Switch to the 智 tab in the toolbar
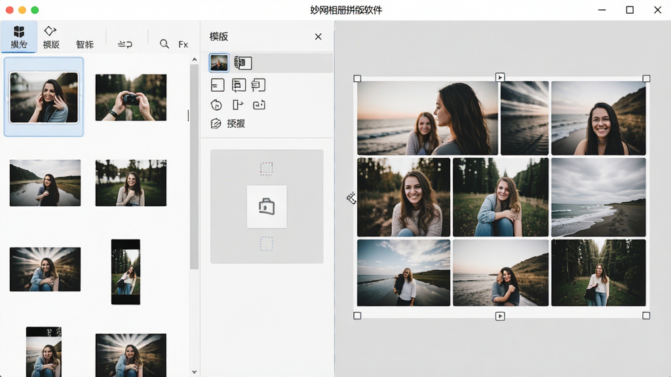 (x=85, y=44)
